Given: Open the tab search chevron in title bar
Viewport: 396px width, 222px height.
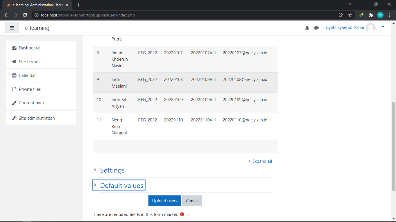Looking at the screenshot, I should [x=349, y=4].
